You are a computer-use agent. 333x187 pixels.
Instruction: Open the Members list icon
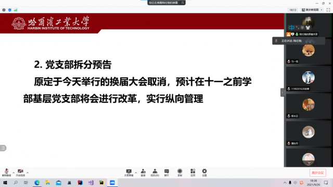155,172
